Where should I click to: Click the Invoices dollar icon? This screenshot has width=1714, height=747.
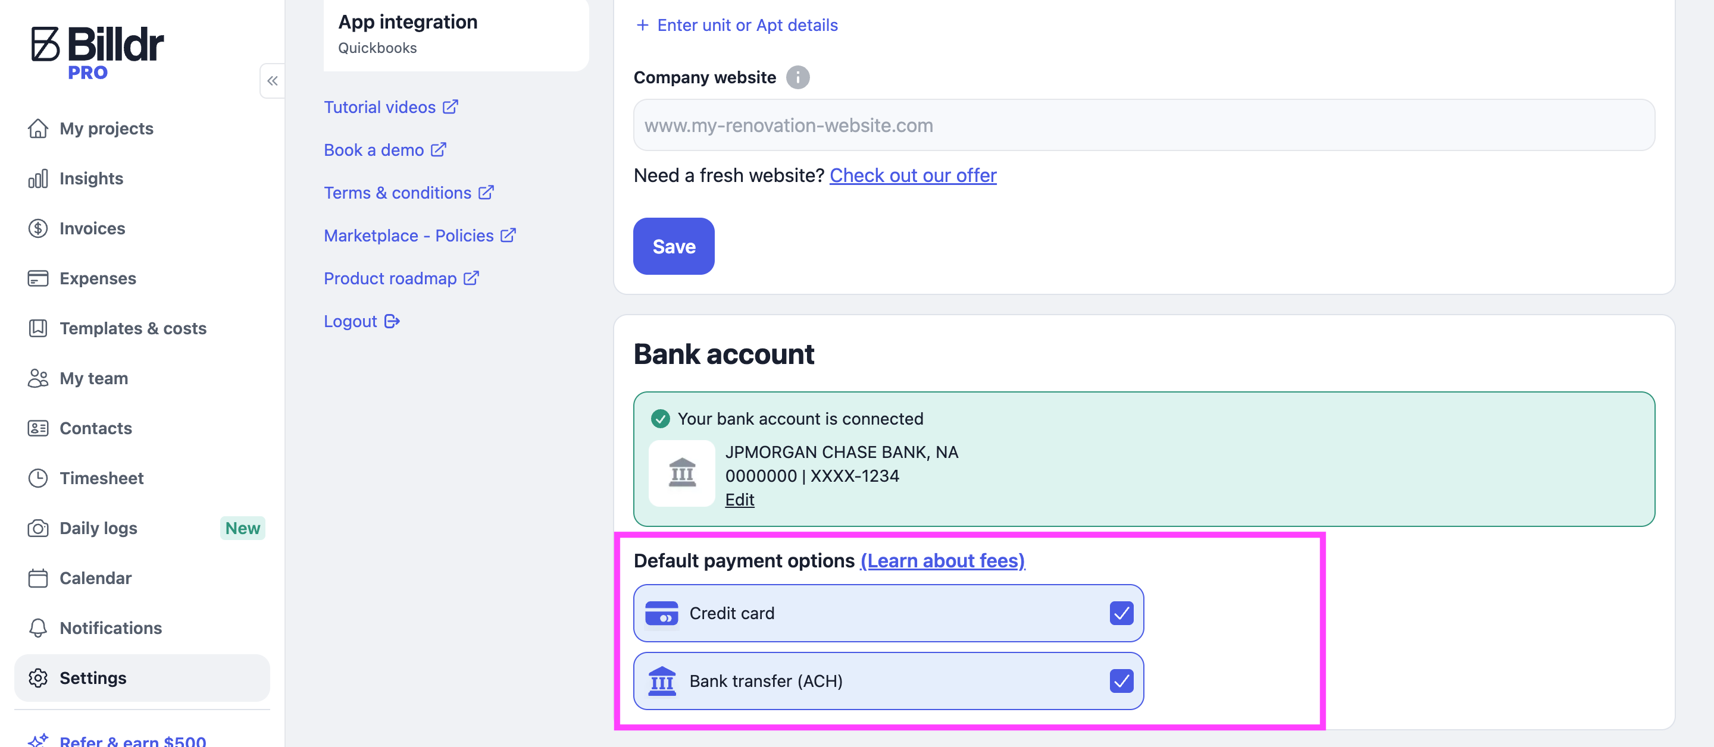(x=38, y=228)
